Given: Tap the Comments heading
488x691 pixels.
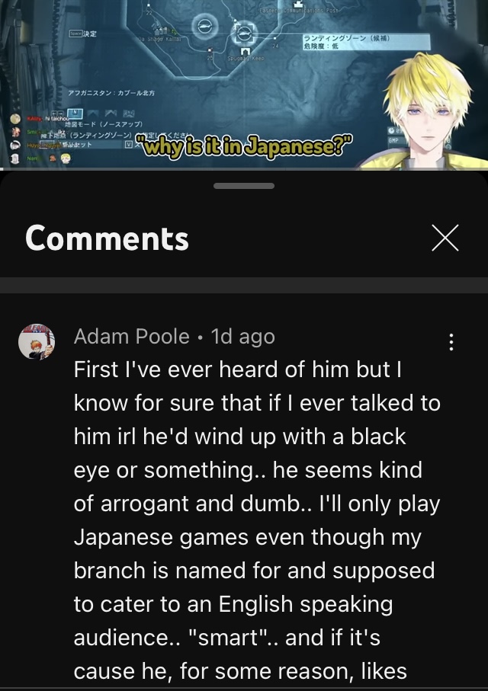Looking at the screenshot, I should (x=108, y=238).
